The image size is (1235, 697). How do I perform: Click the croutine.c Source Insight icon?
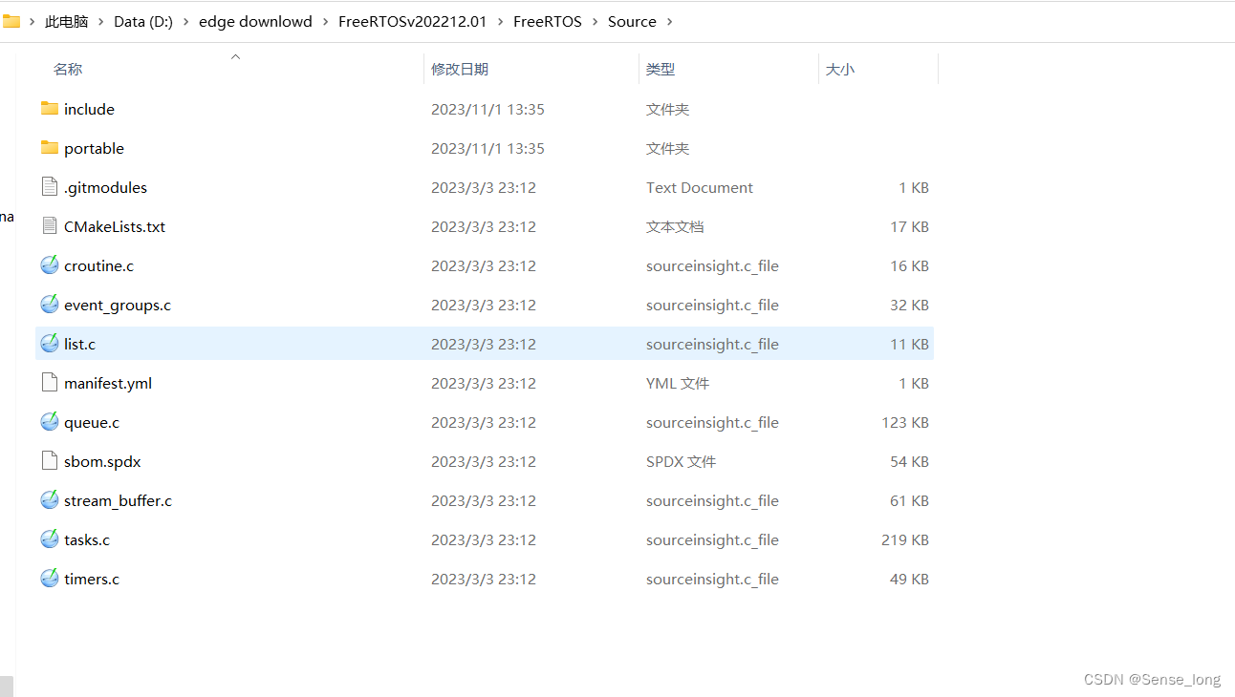tap(50, 264)
